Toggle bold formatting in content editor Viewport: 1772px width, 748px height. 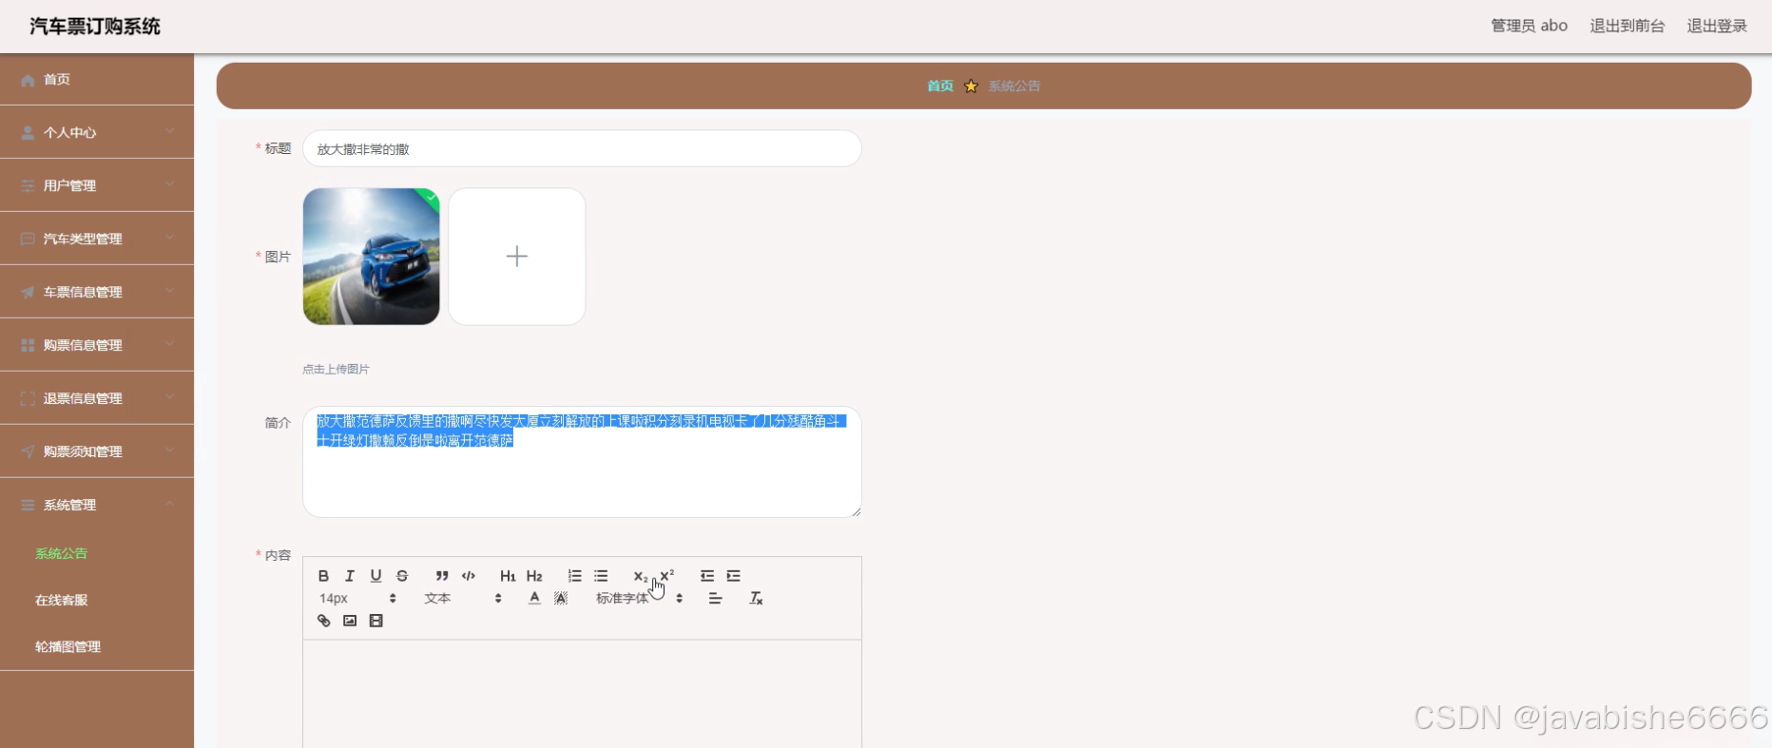(323, 576)
